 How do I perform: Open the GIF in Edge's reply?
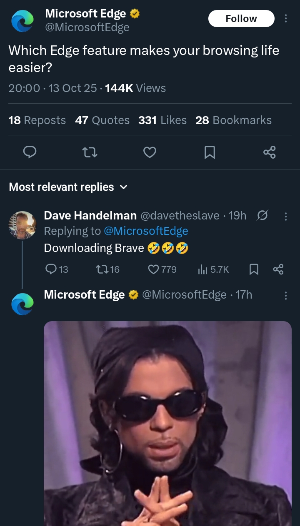167,423
